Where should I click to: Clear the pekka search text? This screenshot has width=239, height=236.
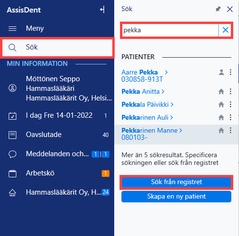(x=226, y=30)
